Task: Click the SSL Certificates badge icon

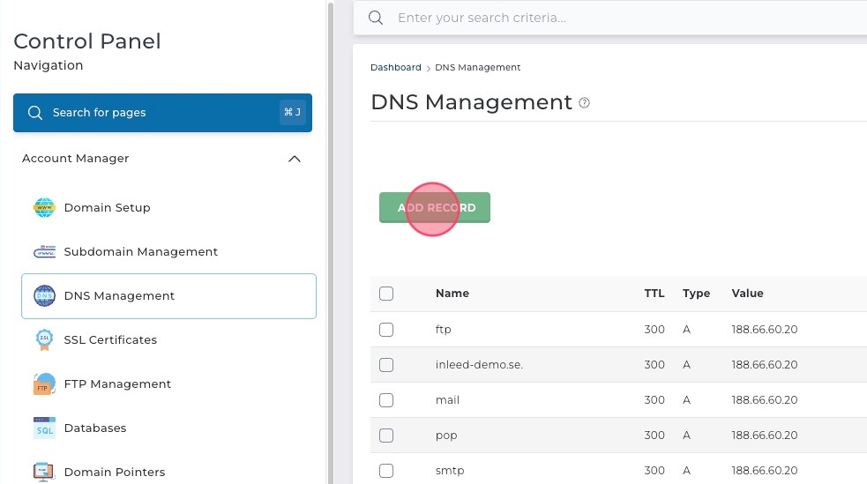Action: click(44, 340)
